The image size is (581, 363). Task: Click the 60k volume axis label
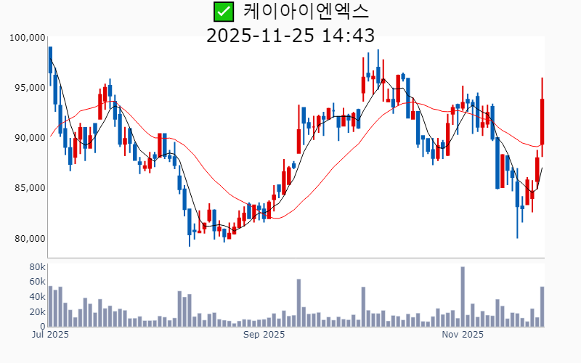click(38, 282)
